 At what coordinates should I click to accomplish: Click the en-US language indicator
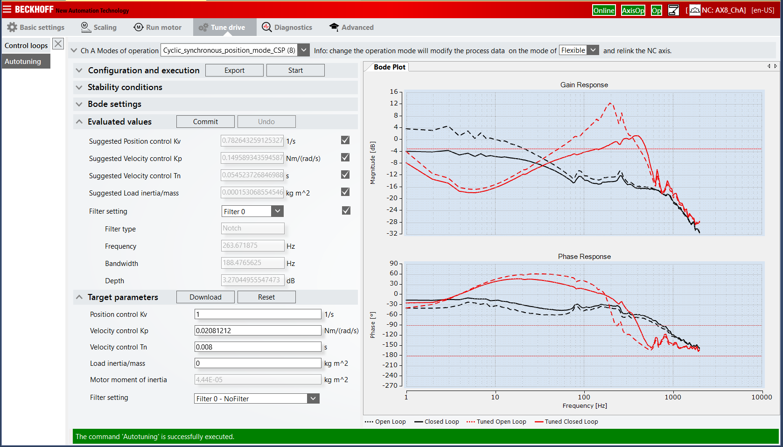tap(762, 10)
